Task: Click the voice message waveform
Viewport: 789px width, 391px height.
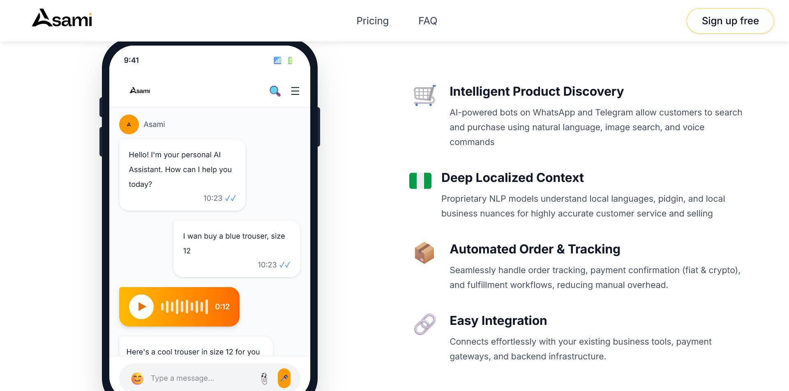Action: click(x=185, y=307)
